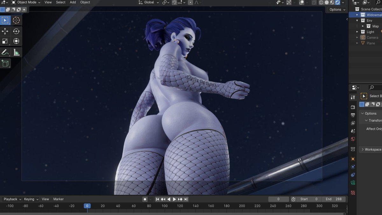Image resolution: width=382 pixels, height=215 pixels.
Task: Open the Output properties tab
Action: point(353,115)
